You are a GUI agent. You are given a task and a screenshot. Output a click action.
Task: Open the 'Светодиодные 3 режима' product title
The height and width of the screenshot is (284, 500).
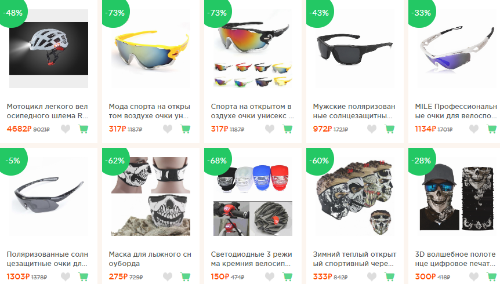point(251,259)
